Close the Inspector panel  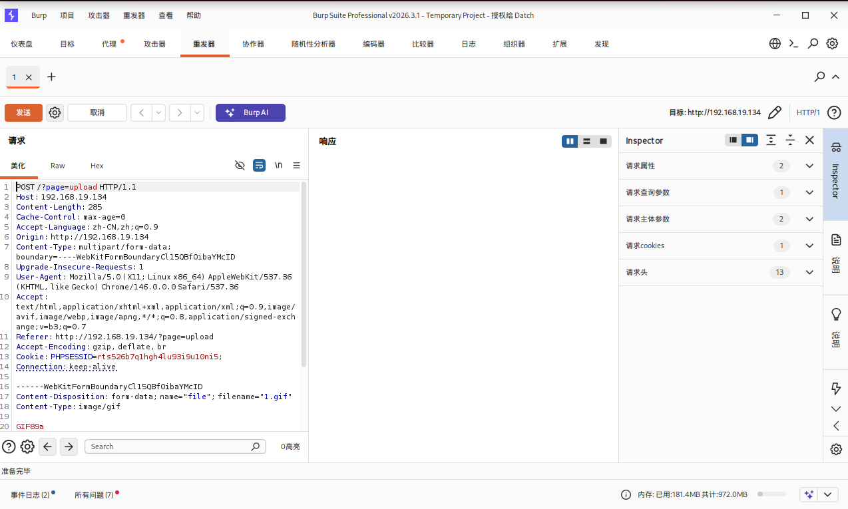809,140
